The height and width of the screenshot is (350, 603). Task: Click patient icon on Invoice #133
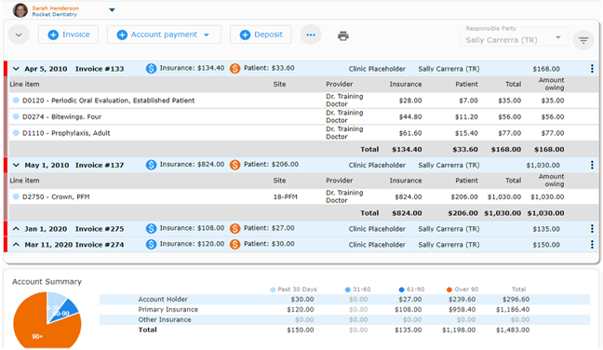pyautogui.click(x=235, y=69)
